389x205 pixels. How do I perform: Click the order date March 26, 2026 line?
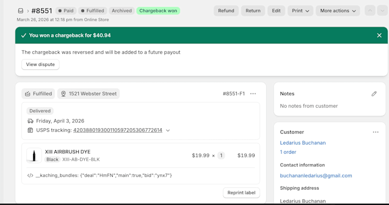coord(63,20)
